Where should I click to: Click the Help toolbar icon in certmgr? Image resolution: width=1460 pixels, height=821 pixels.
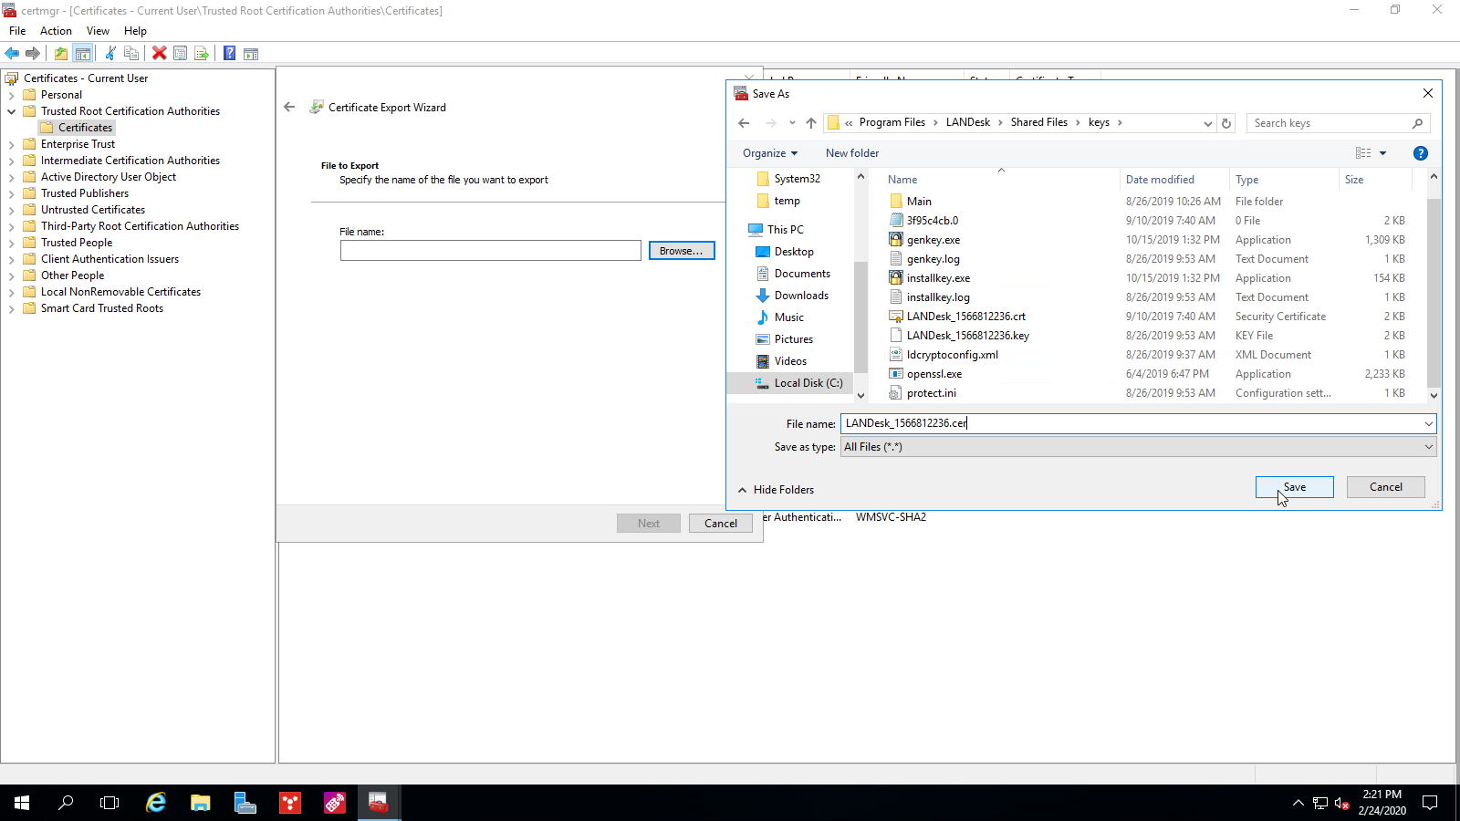point(229,53)
